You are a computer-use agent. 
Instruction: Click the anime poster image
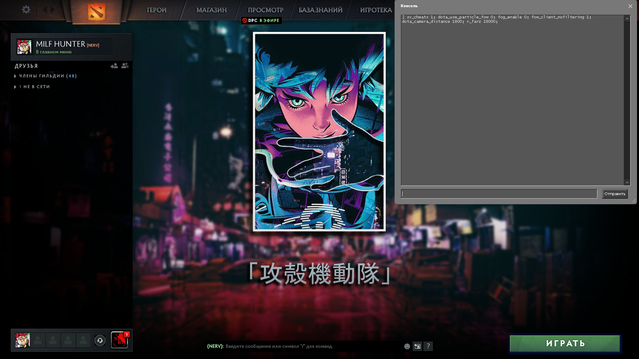click(319, 131)
